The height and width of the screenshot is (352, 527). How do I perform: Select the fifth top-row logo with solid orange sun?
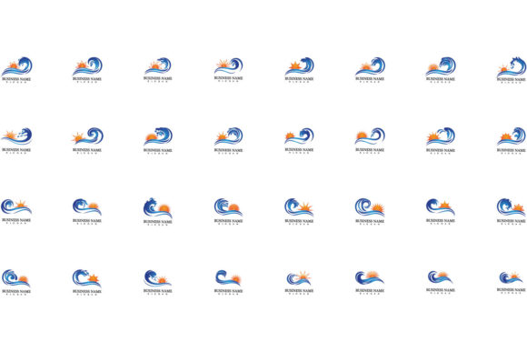click(299, 70)
